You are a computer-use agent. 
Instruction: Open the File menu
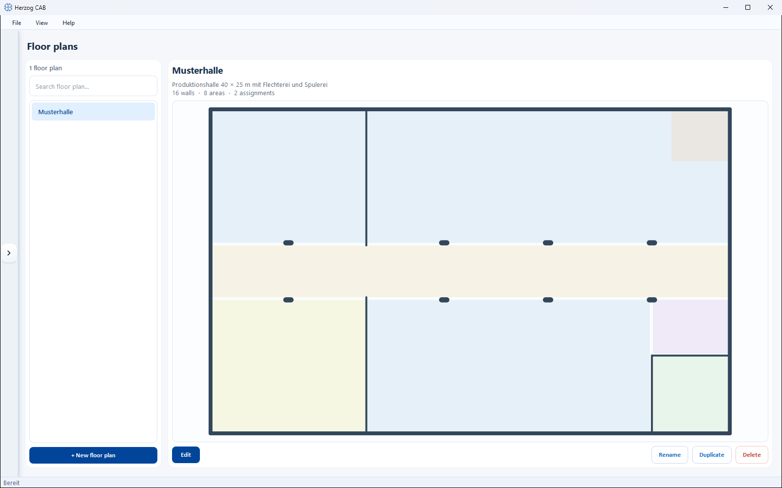(x=17, y=23)
